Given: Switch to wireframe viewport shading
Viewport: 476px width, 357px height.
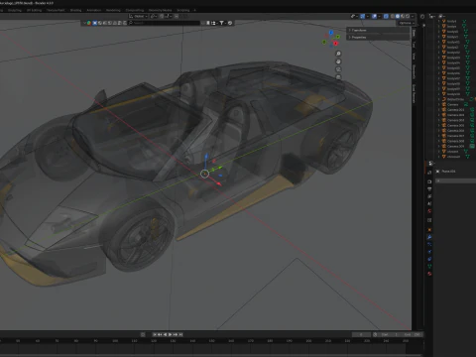Looking at the screenshot, I should coord(393,16).
